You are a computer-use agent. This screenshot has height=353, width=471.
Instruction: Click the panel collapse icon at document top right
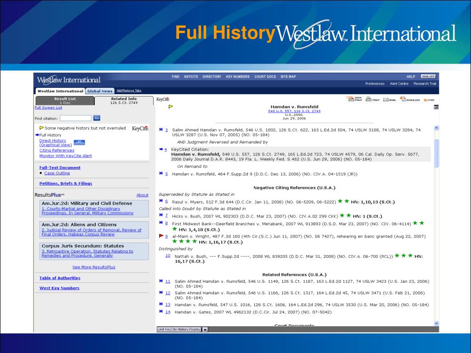[x=436, y=107]
